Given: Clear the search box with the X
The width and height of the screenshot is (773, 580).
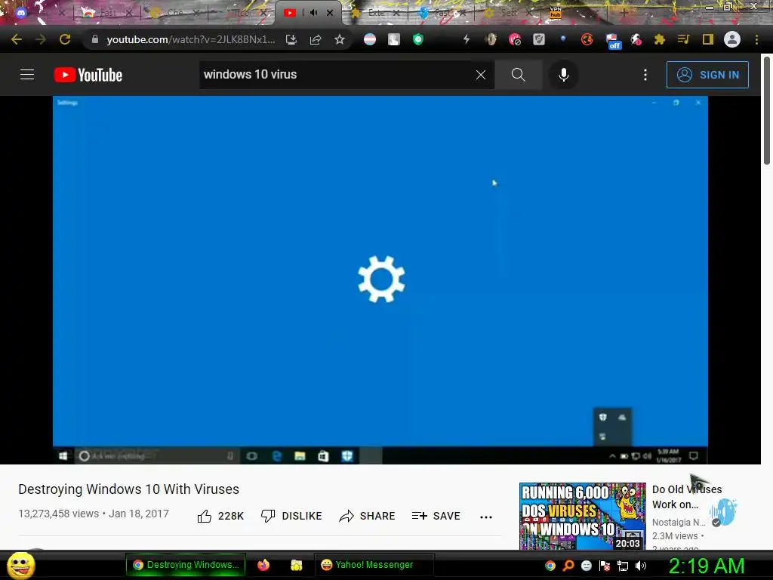Looking at the screenshot, I should [481, 75].
